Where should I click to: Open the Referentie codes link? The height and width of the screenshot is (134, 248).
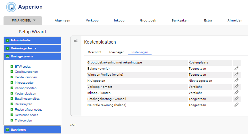[26, 115]
